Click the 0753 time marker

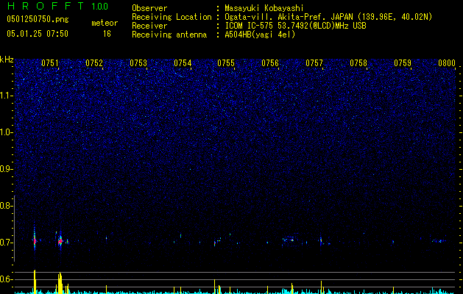(x=138, y=63)
